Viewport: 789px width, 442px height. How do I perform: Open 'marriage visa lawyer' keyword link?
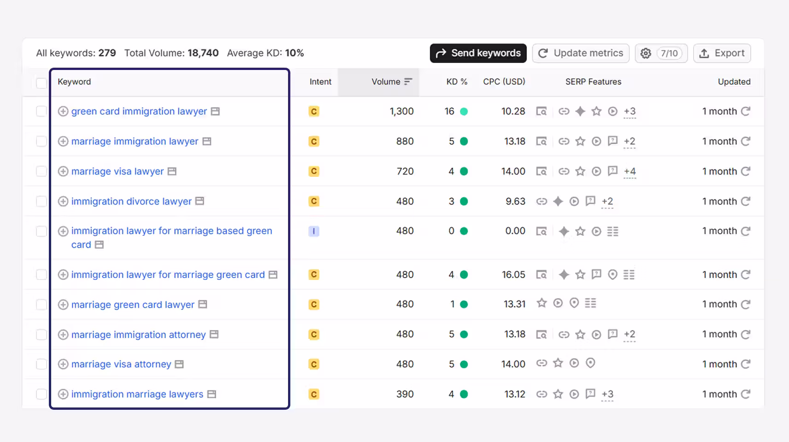pos(118,171)
